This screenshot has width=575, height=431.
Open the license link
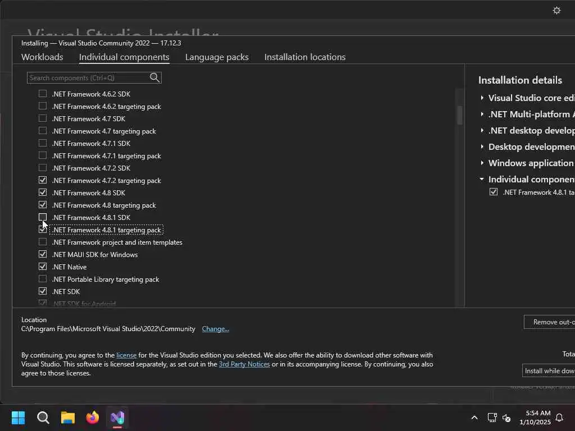pos(126,355)
